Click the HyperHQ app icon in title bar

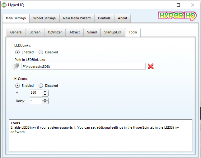click(x=4, y=5)
